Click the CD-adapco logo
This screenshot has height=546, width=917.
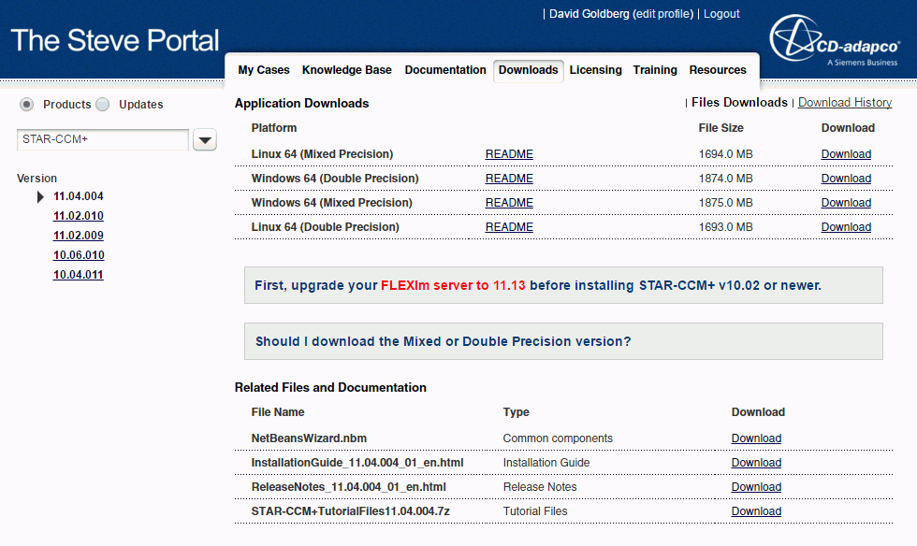click(x=835, y=44)
